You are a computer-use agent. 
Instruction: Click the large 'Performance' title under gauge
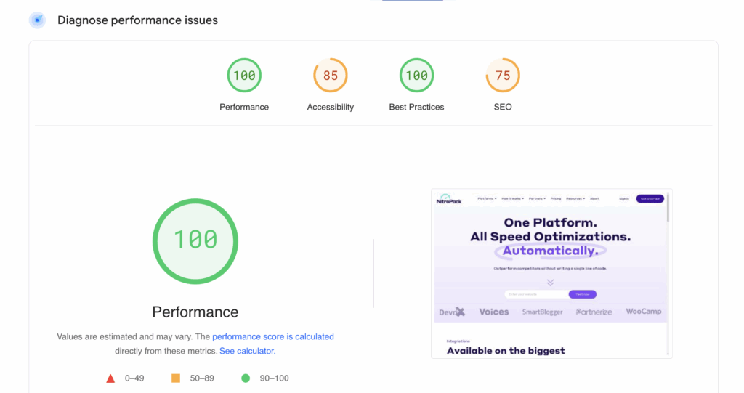tap(195, 312)
